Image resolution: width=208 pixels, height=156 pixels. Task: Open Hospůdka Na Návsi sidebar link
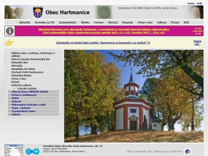pos(23,69)
